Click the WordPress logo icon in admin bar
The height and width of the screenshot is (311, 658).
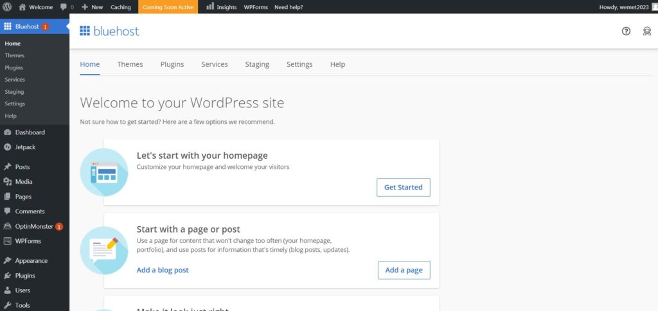click(x=7, y=6)
